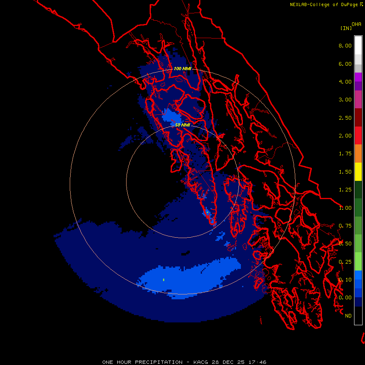This screenshot has height=365, width=365.
Task: Click the orange legend swatch
Action: (358, 153)
